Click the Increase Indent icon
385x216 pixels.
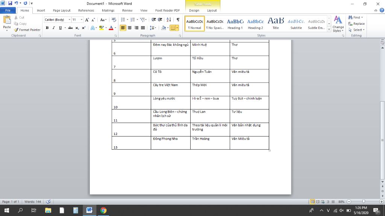pyautogui.click(x=160, y=19)
